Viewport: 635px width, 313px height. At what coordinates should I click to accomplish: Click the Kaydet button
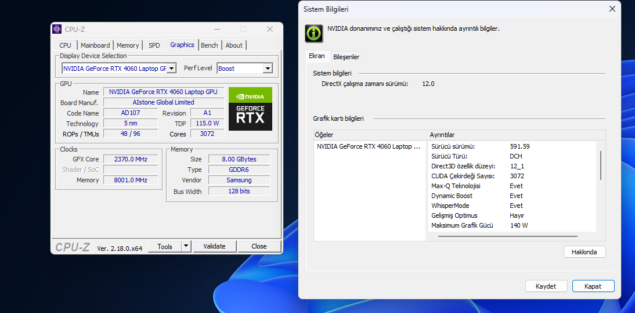(546, 286)
